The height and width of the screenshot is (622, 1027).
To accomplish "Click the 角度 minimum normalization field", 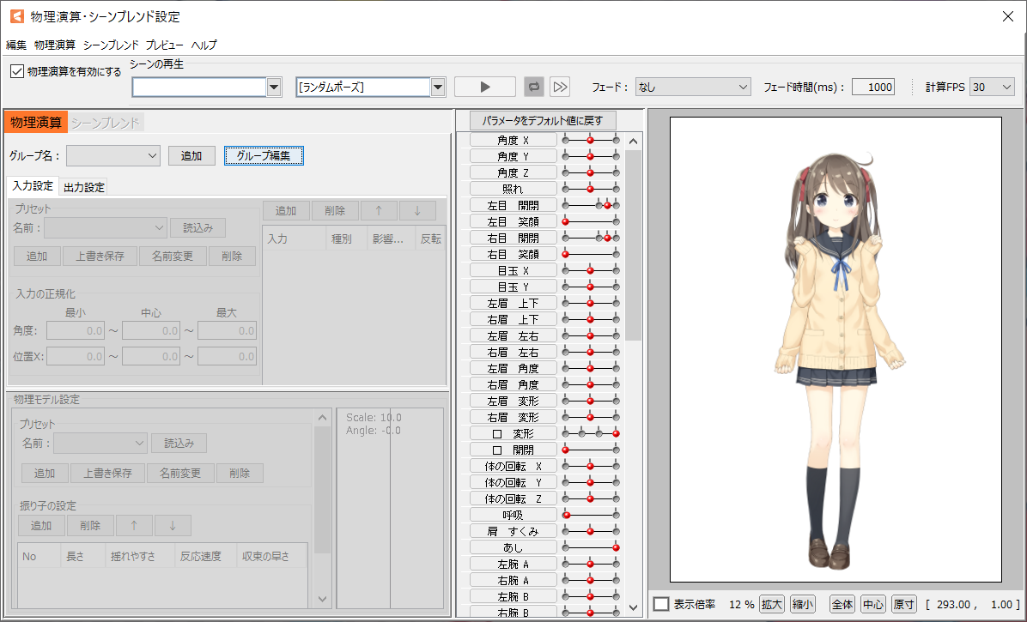I will coord(76,331).
